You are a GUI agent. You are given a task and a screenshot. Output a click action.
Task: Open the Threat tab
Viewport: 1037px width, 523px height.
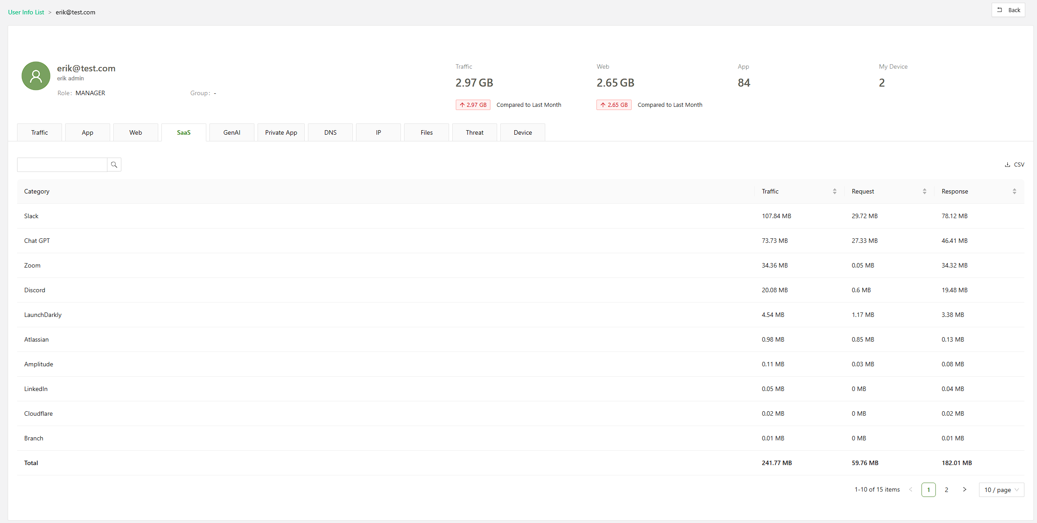(x=474, y=132)
